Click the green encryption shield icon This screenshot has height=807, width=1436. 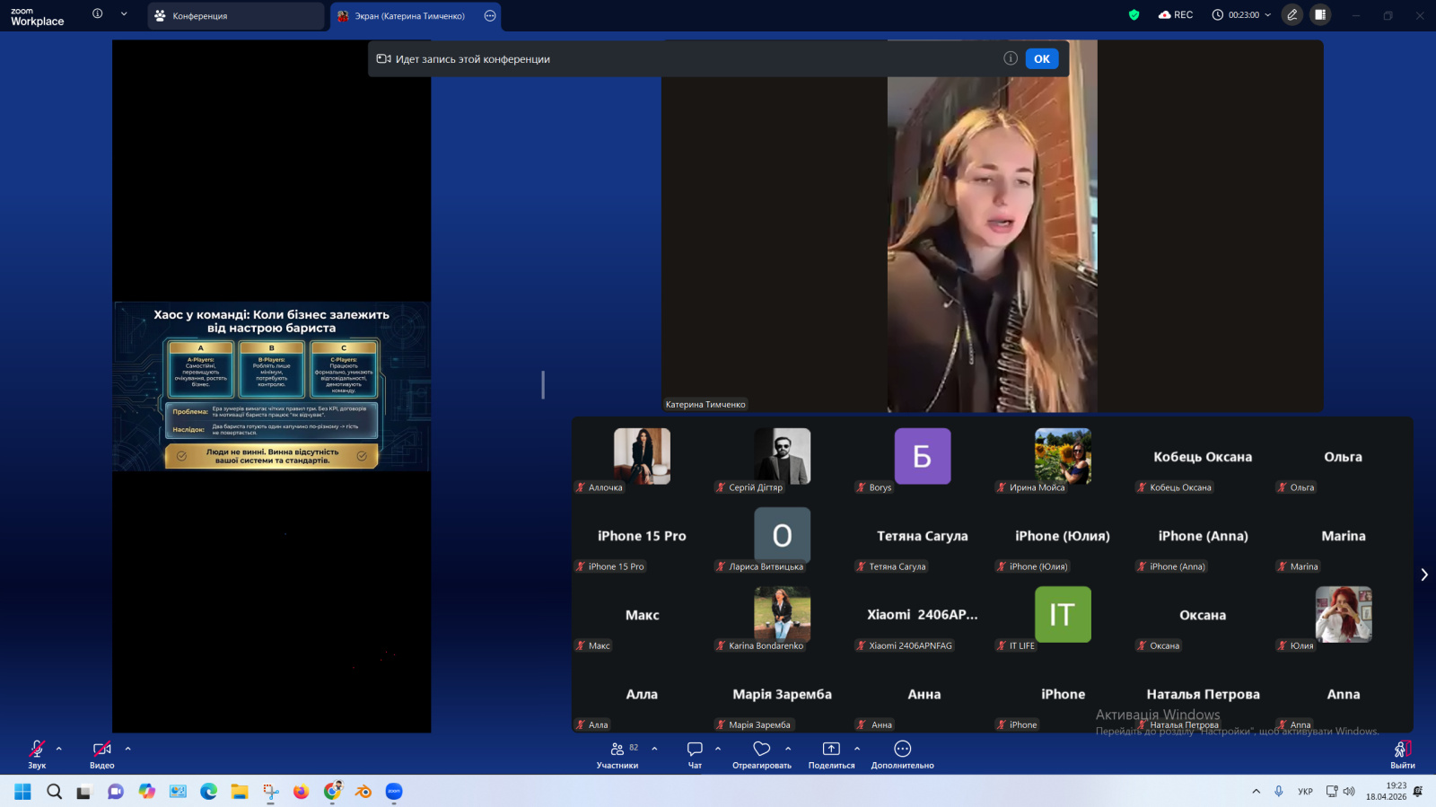coord(1134,15)
